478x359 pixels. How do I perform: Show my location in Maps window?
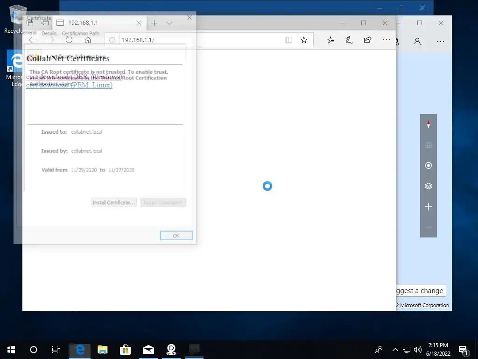[429, 165]
